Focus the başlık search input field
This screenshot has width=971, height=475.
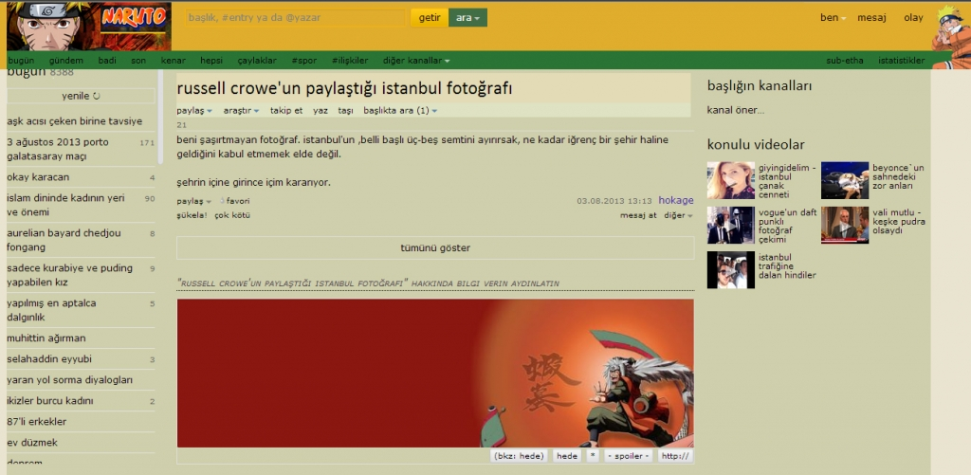296,18
